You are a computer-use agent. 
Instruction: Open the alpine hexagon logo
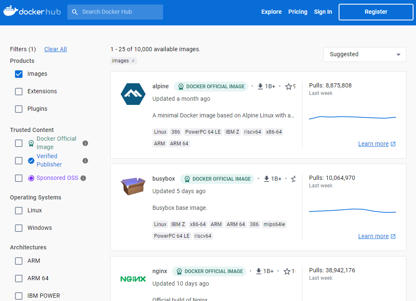[133, 94]
